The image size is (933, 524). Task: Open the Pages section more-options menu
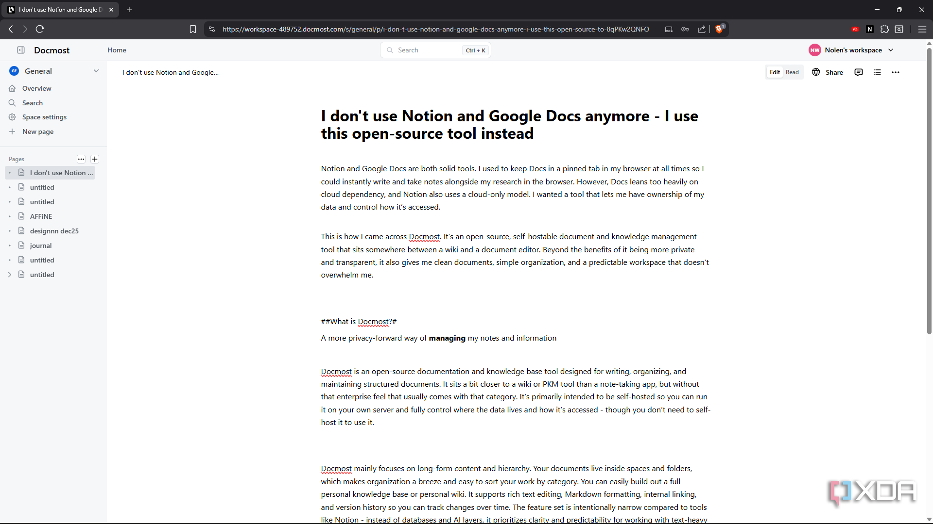pos(81,159)
